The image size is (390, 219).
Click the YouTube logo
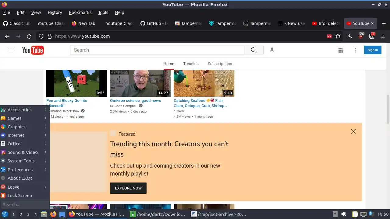[x=33, y=50]
